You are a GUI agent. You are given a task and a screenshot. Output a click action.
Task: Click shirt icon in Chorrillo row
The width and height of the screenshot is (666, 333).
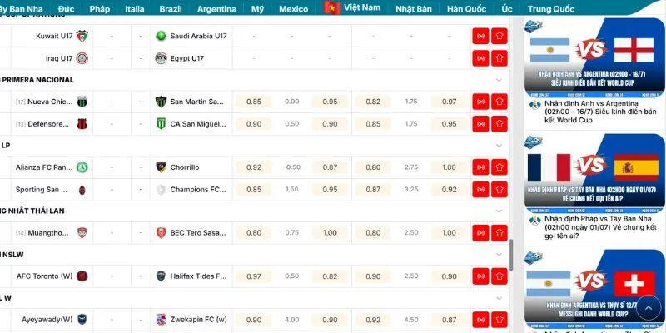tap(499, 167)
